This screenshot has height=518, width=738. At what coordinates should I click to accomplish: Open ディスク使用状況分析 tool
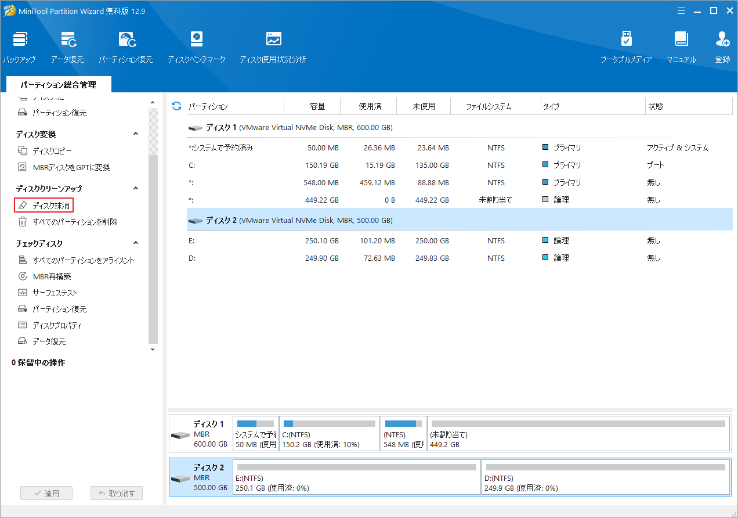(x=273, y=48)
